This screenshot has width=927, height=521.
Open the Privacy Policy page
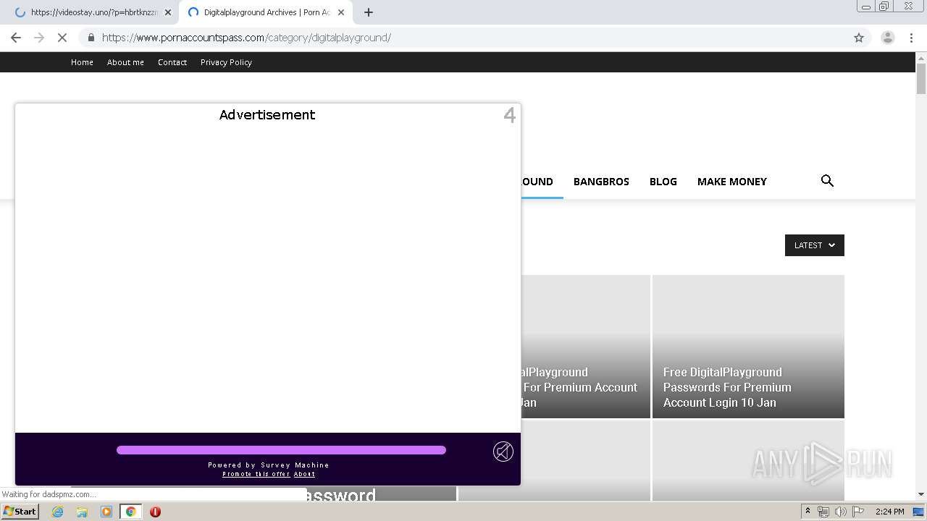pos(226,62)
